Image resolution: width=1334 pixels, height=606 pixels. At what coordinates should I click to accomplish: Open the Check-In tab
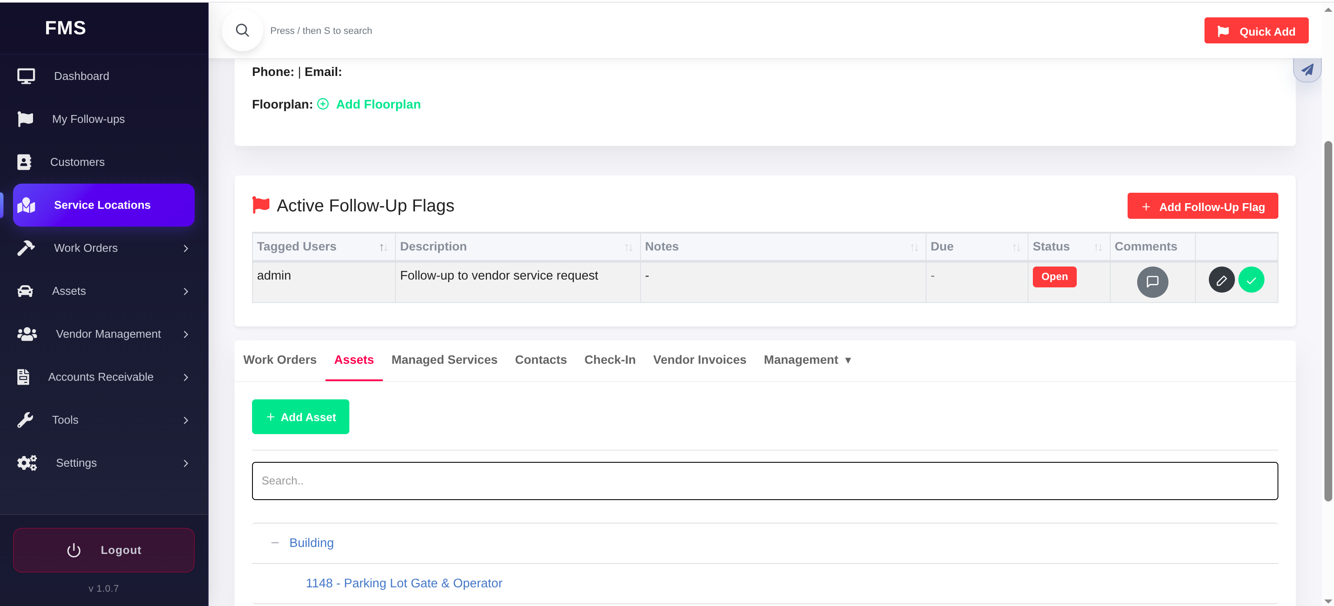tap(610, 360)
